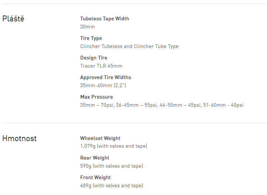Select the Design Tire label
This screenshot has width=267, height=195.
pos(94,58)
